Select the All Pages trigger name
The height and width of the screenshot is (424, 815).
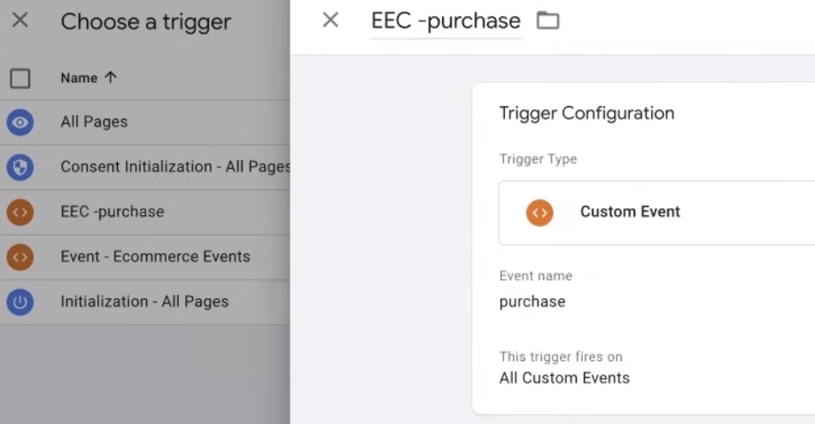coord(94,122)
